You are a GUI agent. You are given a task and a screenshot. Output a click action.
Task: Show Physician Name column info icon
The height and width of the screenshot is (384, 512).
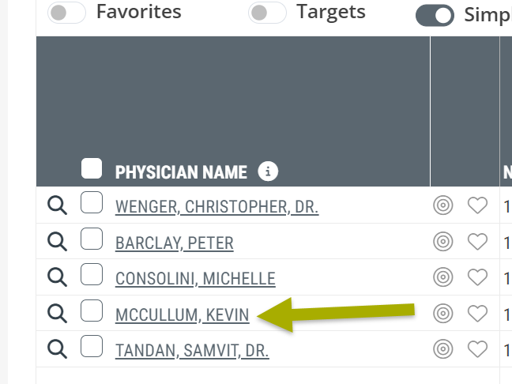point(268,171)
